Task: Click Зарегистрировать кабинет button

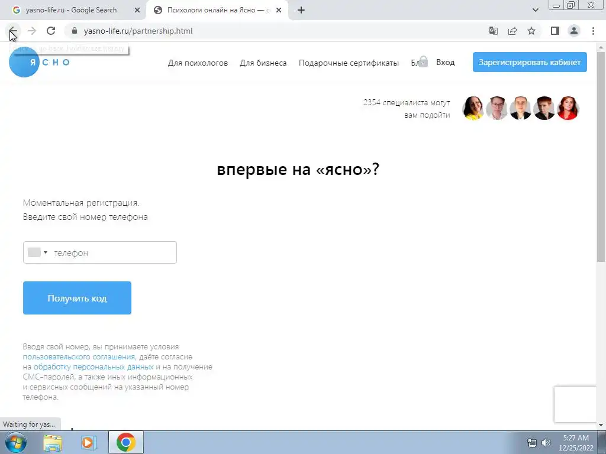Action: click(x=530, y=62)
